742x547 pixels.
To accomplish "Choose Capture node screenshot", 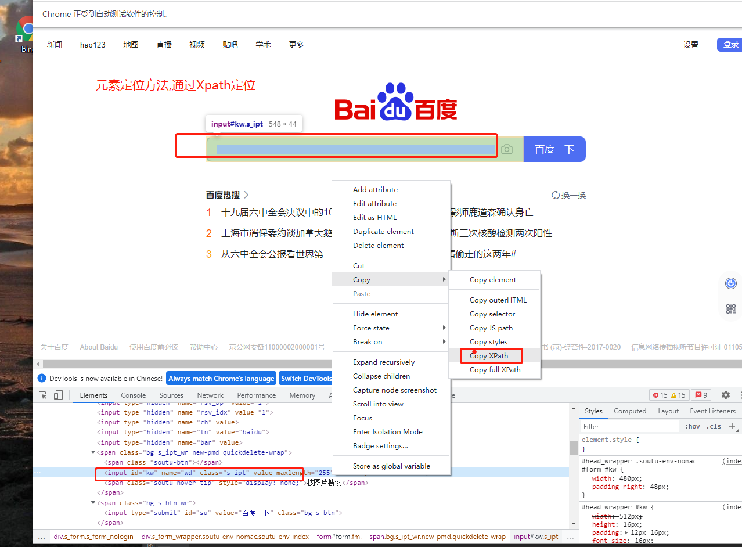I will coord(391,390).
